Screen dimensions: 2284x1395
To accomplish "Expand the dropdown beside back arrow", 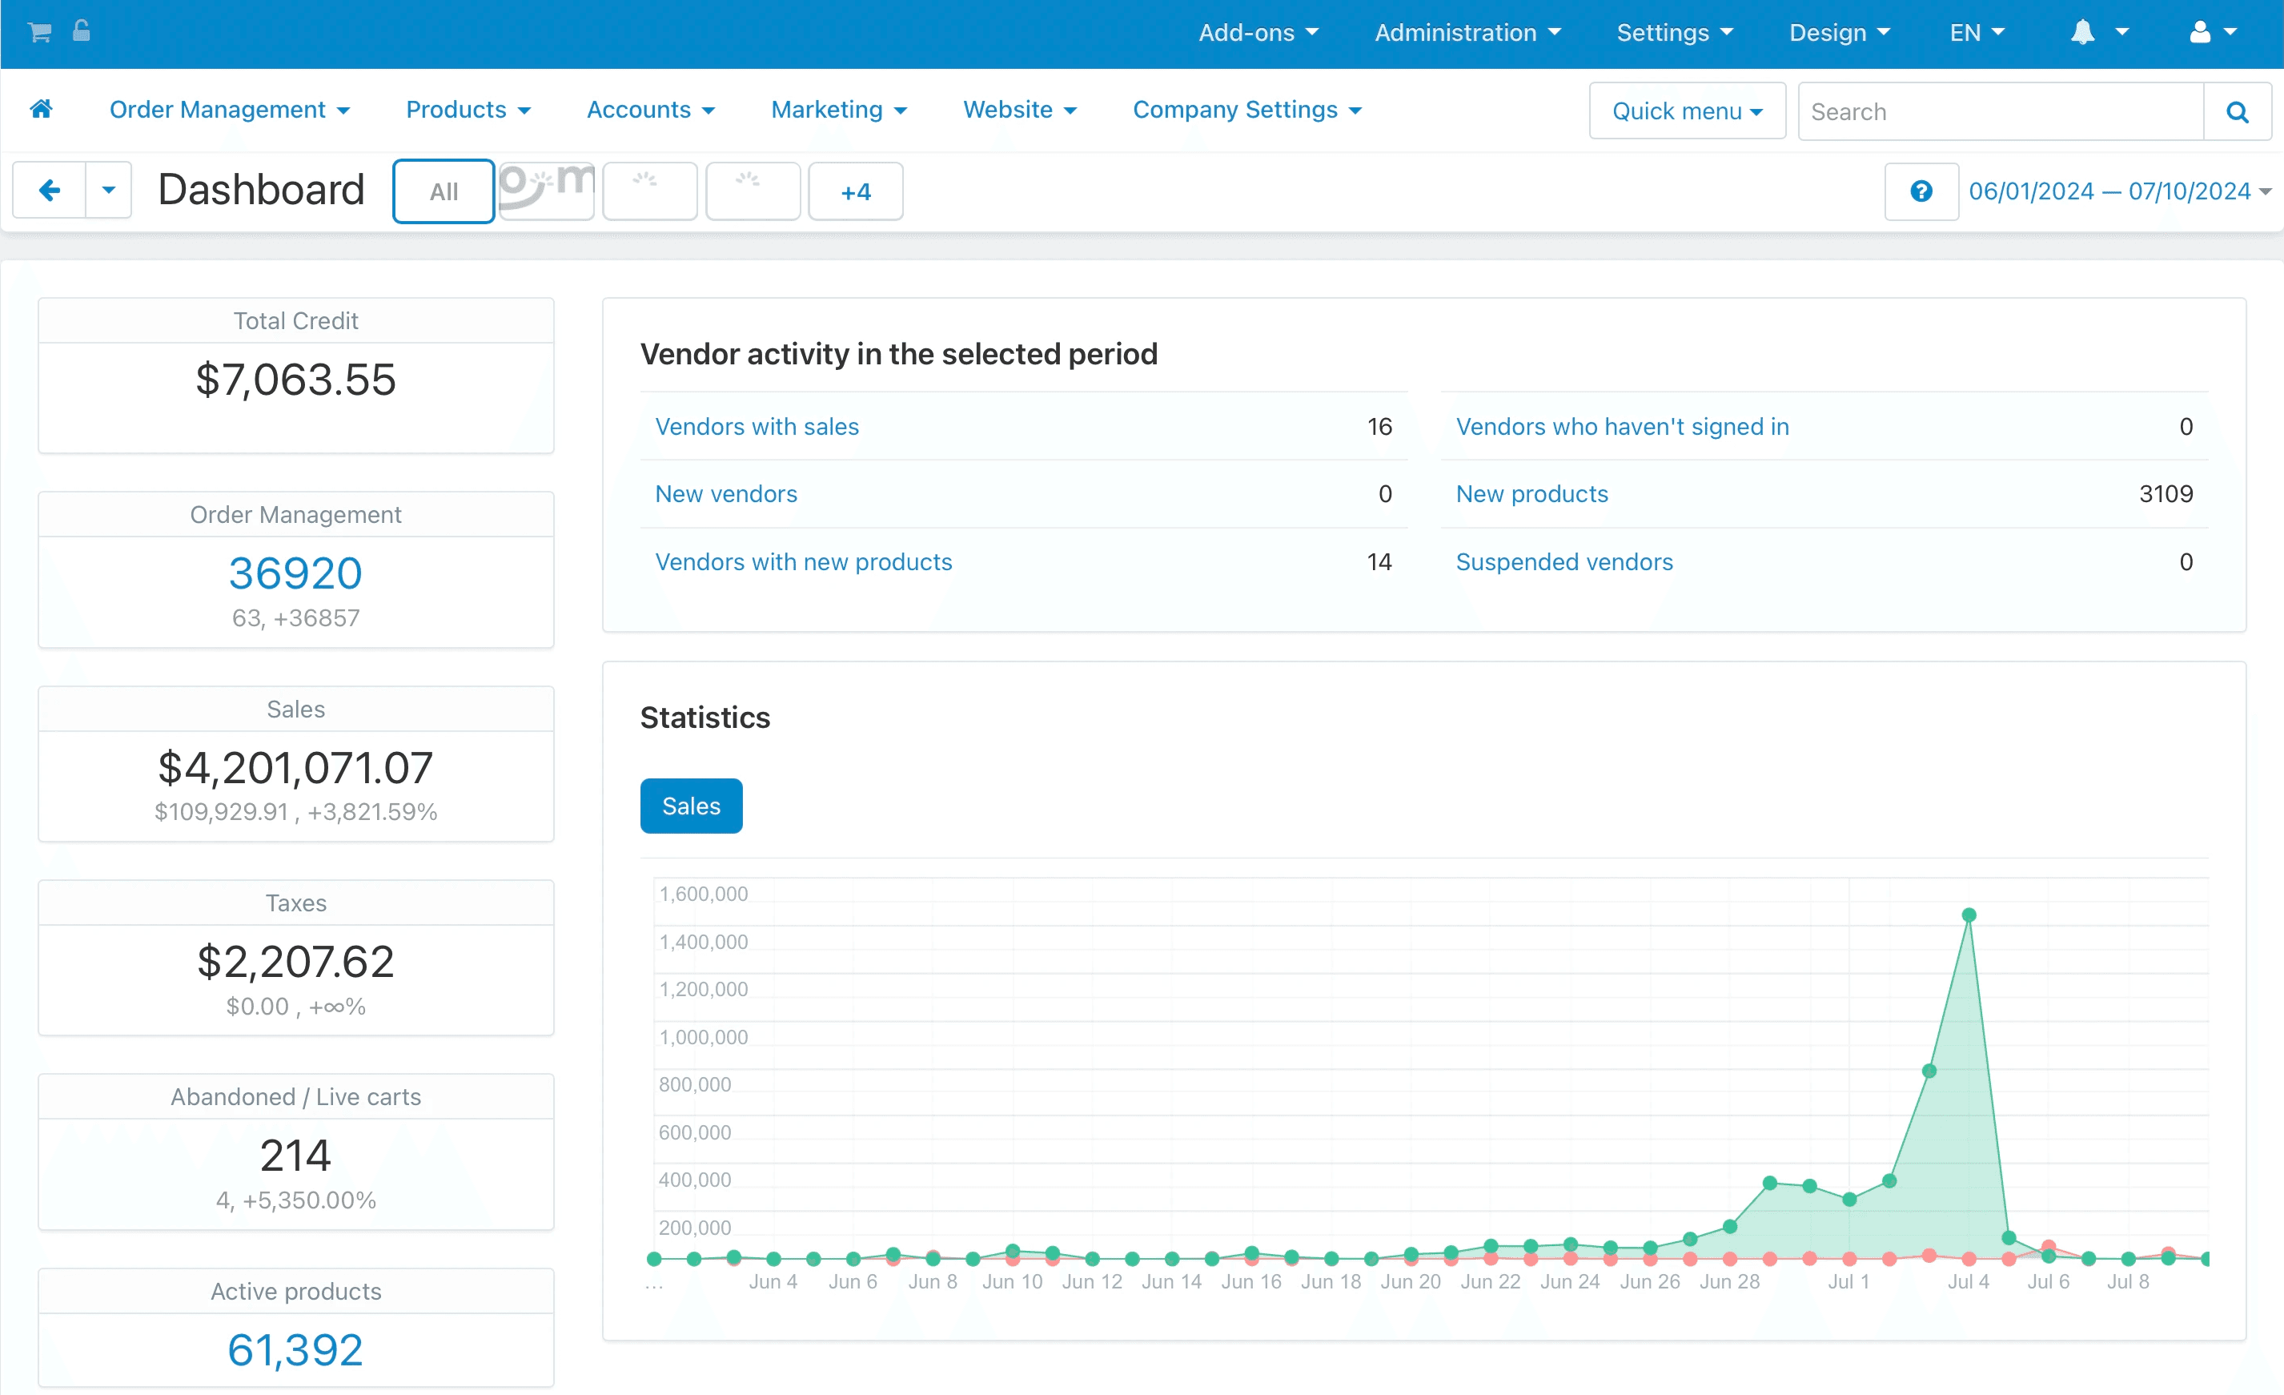I will 108,191.
